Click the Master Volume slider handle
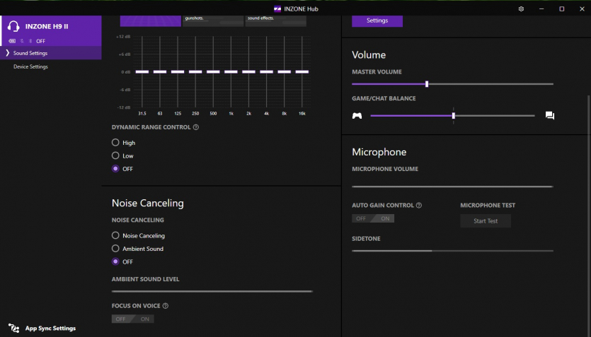The width and height of the screenshot is (591, 337). pos(427,84)
